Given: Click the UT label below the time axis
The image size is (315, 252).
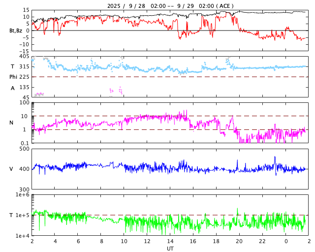Looking at the screenshot, I should click(x=170, y=249).
